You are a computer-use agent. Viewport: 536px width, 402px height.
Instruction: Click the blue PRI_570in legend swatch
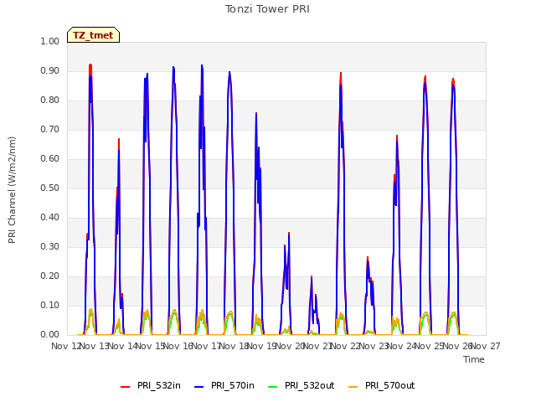tap(199, 387)
